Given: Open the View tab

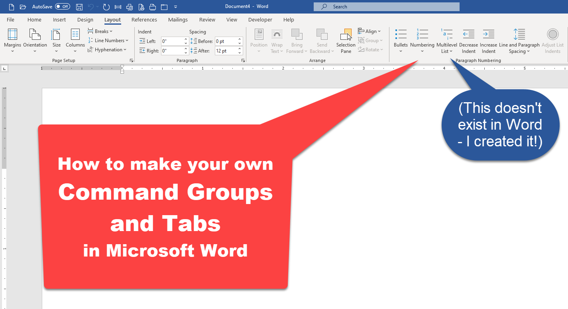Looking at the screenshot, I should coord(232,19).
